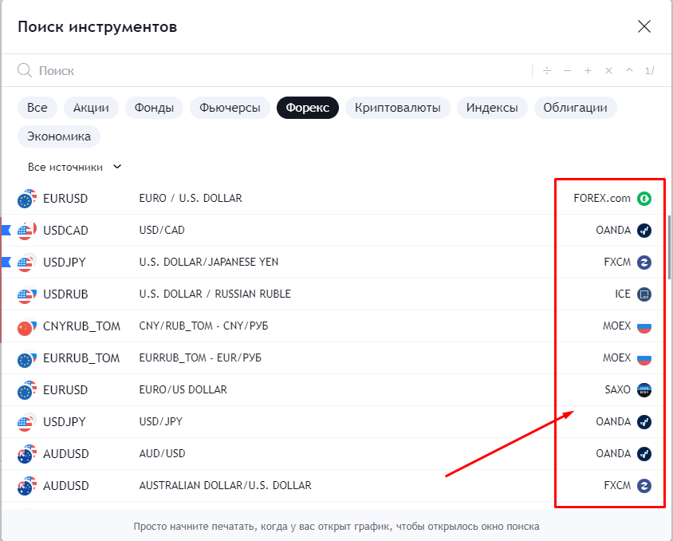This screenshot has width=673, height=541.
Task: Insert the power caret operator
Action: [629, 70]
